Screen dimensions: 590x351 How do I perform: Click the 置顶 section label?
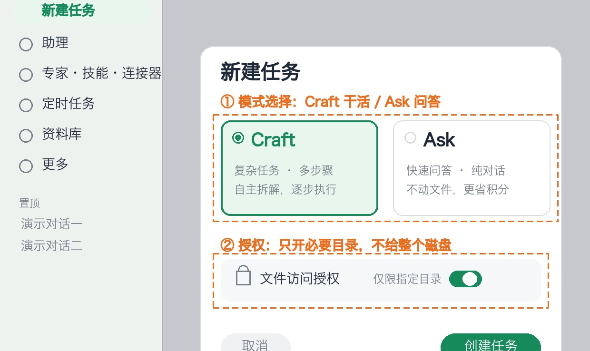[29, 204]
